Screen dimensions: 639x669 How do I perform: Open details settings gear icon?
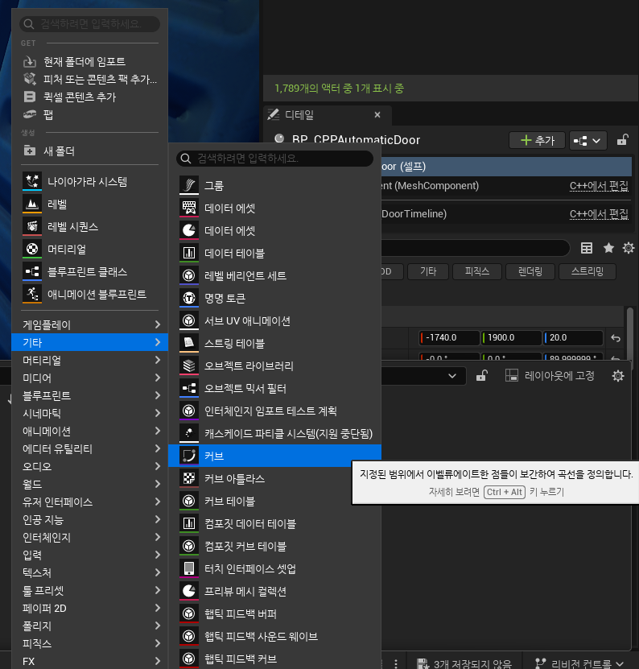(629, 248)
